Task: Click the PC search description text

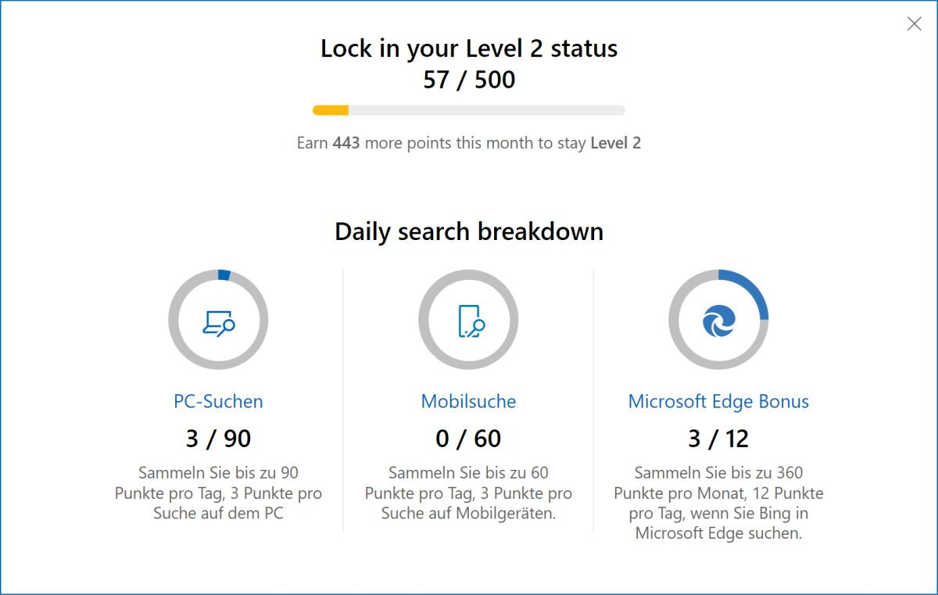Action: 218,493
